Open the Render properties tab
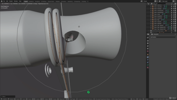The height and width of the screenshot is (100, 177). point(148,41)
